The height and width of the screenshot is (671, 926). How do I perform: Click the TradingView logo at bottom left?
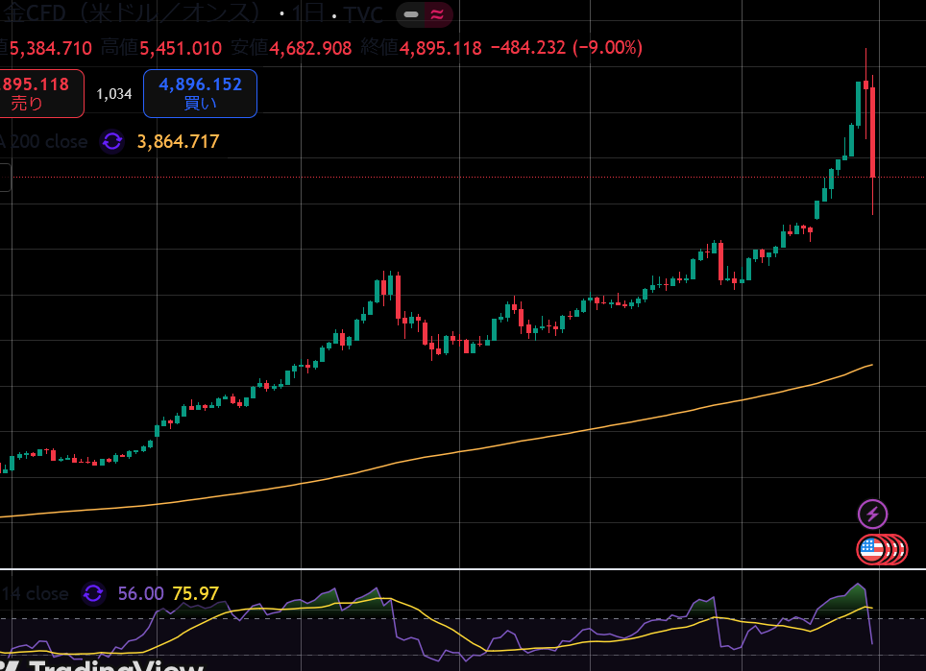[x=106, y=664]
